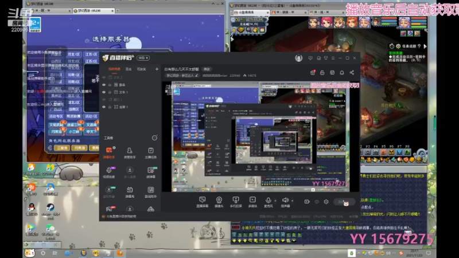Expand the microphone options arrow
The image size is (459, 258).
pos(275,201)
